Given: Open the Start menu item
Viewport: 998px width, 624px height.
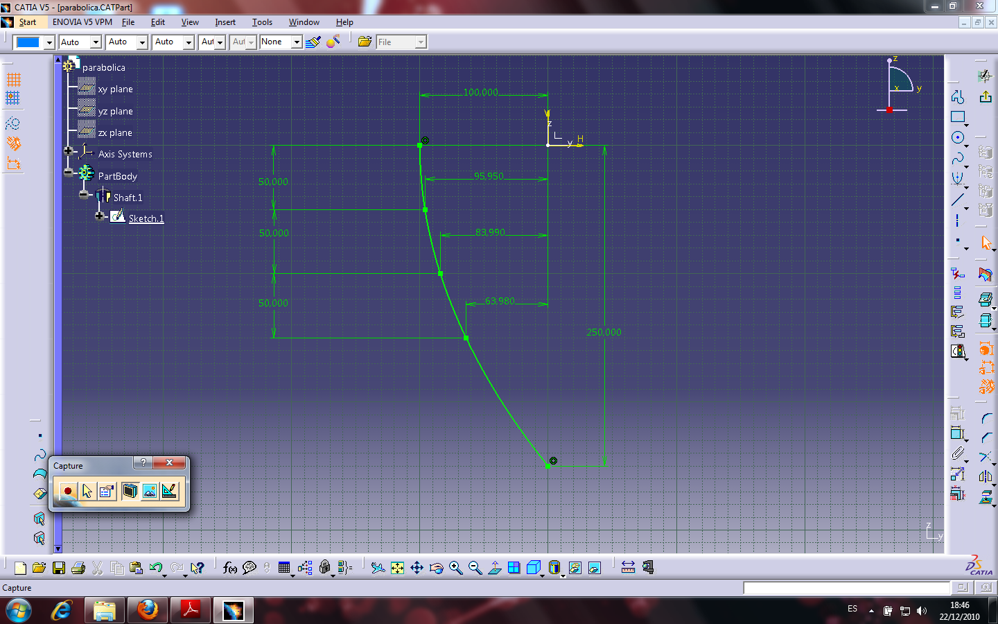Looking at the screenshot, I should pyautogui.click(x=28, y=22).
